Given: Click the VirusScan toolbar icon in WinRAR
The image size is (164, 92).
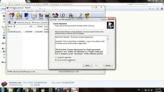Looking at the screenshot, I should pos(71,15).
